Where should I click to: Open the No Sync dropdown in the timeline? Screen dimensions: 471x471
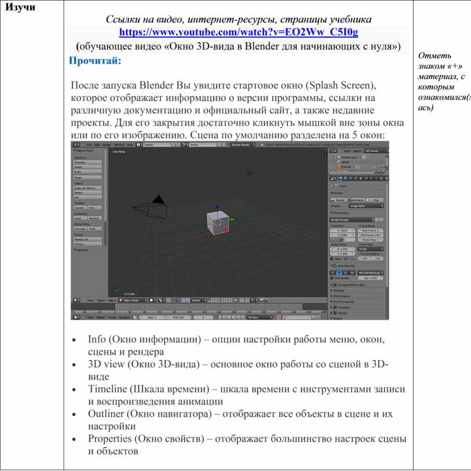coord(260,317)
